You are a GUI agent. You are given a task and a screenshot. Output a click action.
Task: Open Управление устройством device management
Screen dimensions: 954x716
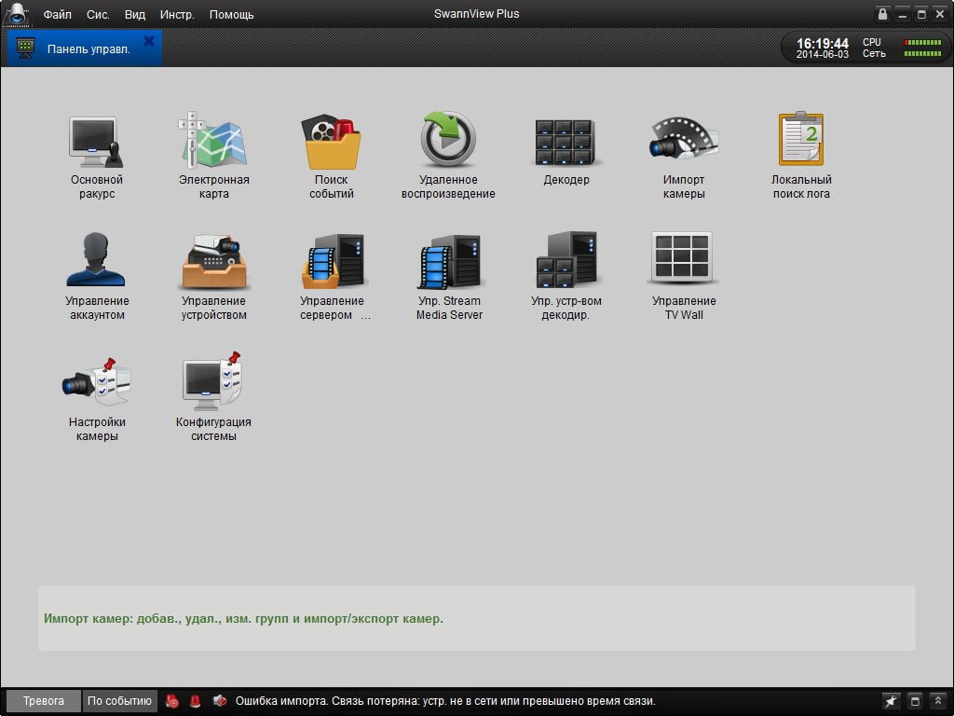(x=213, y=276)
